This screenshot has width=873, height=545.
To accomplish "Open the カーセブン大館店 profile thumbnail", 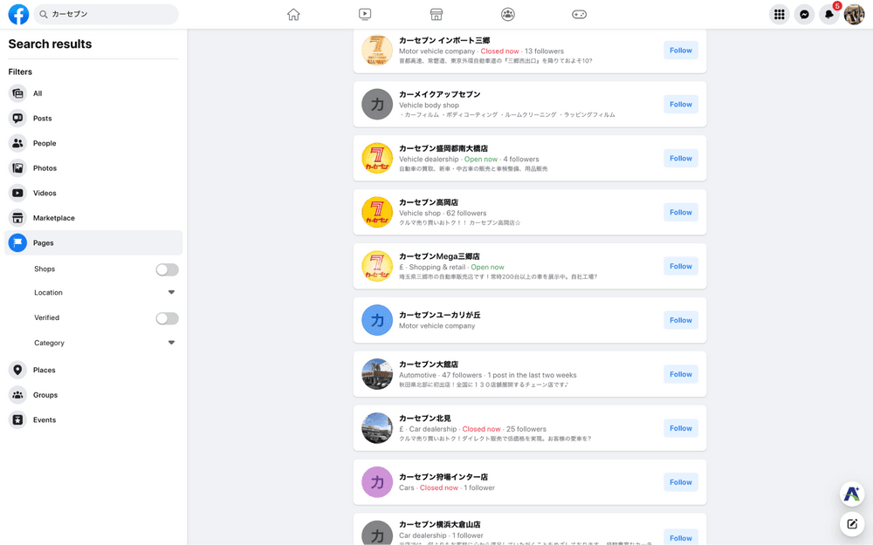I will [377, 374].
